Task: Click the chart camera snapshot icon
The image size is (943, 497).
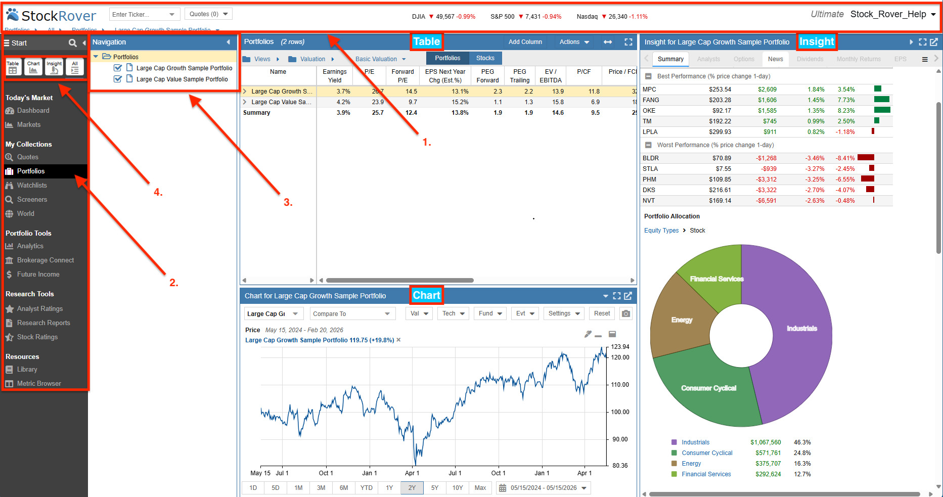Action: tap(626, 313)
